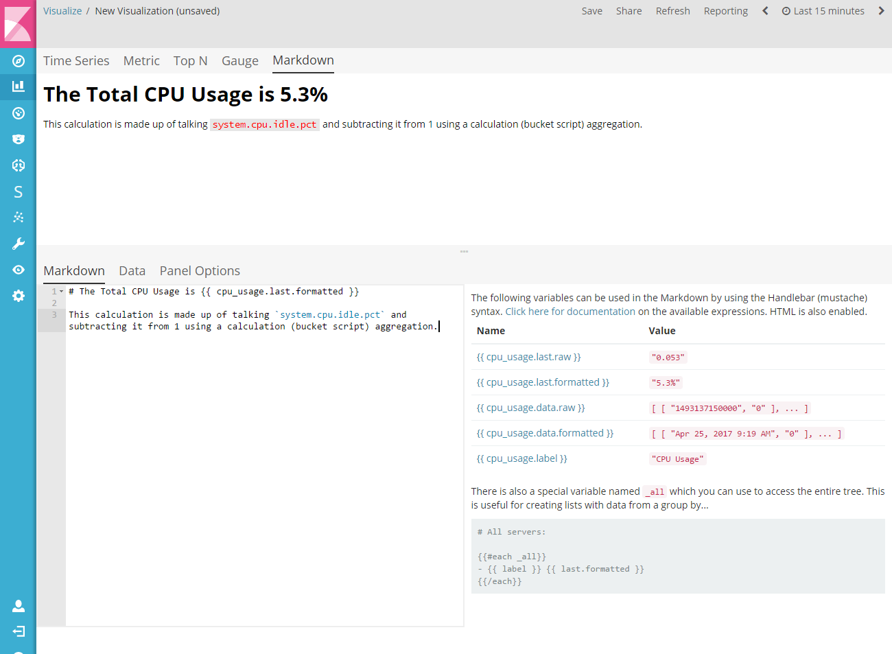Viewport: 892px width, 654px height.
Task: Open the Handlebar documentation link
Action: (x=570, y=311)
